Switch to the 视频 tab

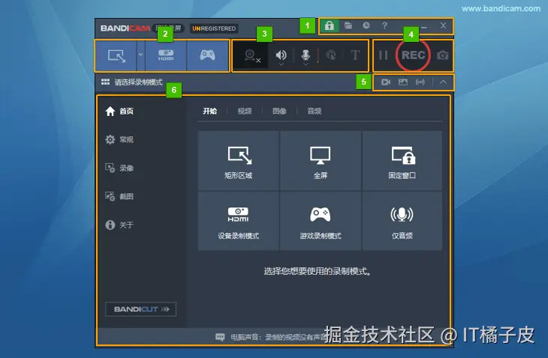pyautogui.click(x=245, y=111)
